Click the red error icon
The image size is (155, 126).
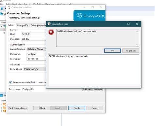(x=51, y=32)
